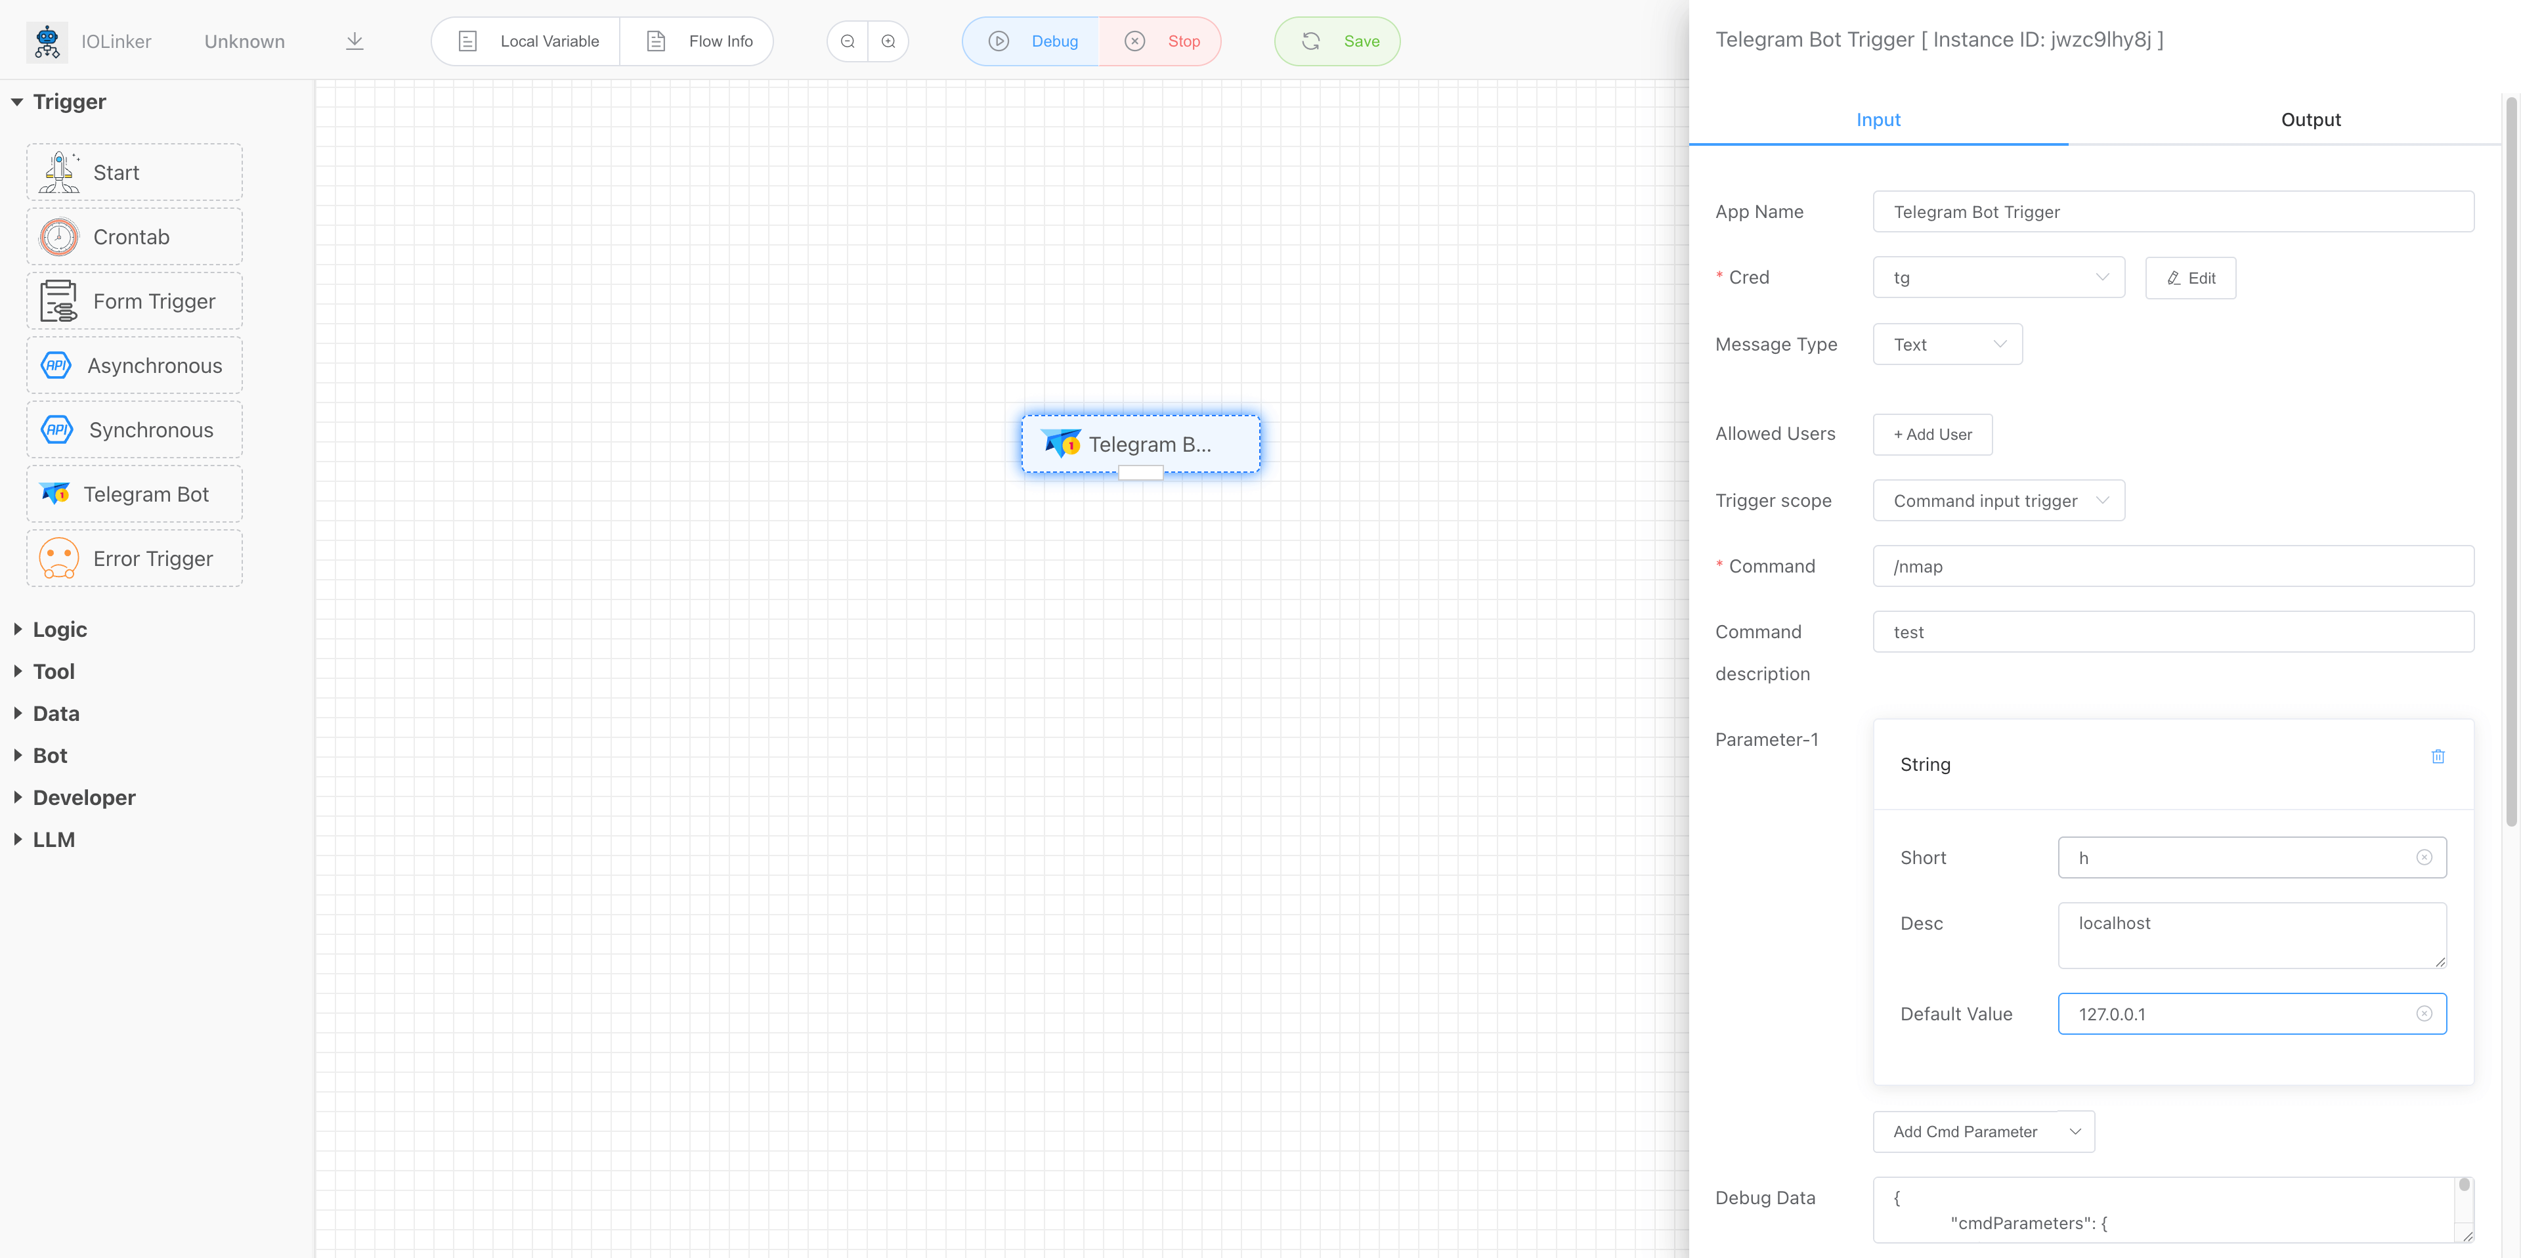
Task: Click the Asynchronous API trigger icon
Action: point(56,365)
